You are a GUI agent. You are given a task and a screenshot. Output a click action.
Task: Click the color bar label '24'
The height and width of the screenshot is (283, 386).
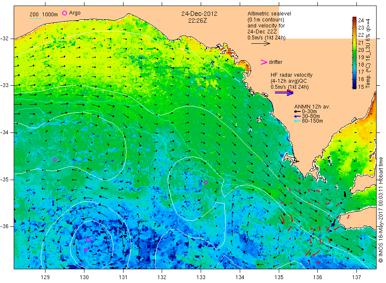(361, 20)
